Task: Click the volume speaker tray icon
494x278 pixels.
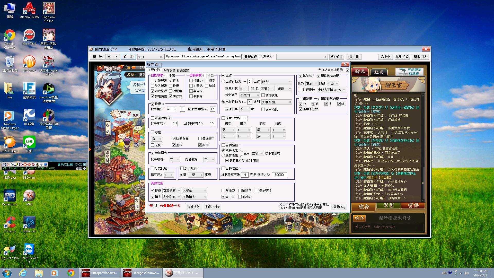Action: (467, 273)
